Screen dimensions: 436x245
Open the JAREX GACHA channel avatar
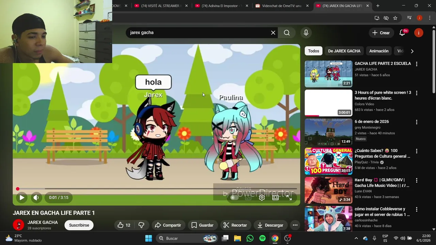pos(18,225)
